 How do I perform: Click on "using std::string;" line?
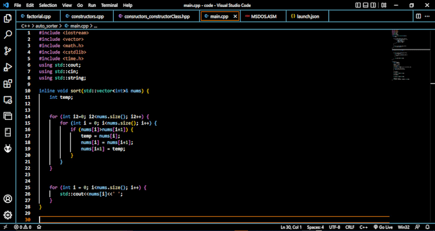63,78
